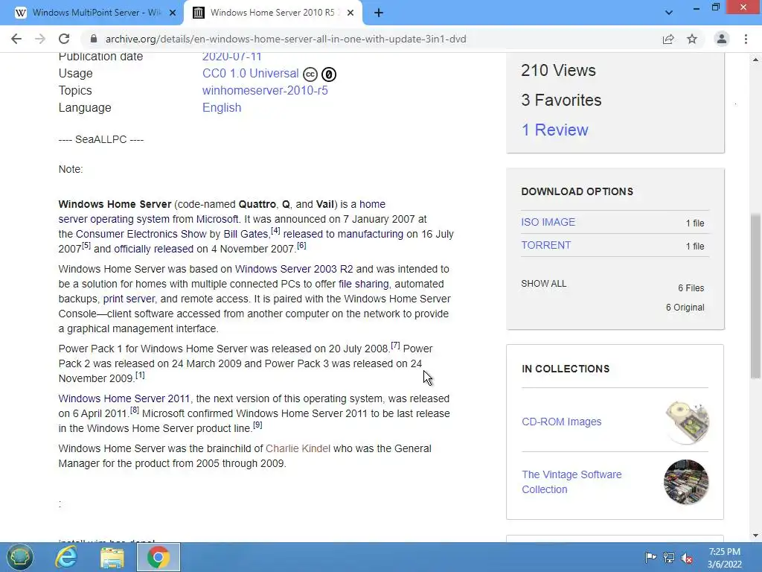Viewport: 762px width, 572px height.
Task: Download the ISO IMAGE option
Action: point(548,222)
